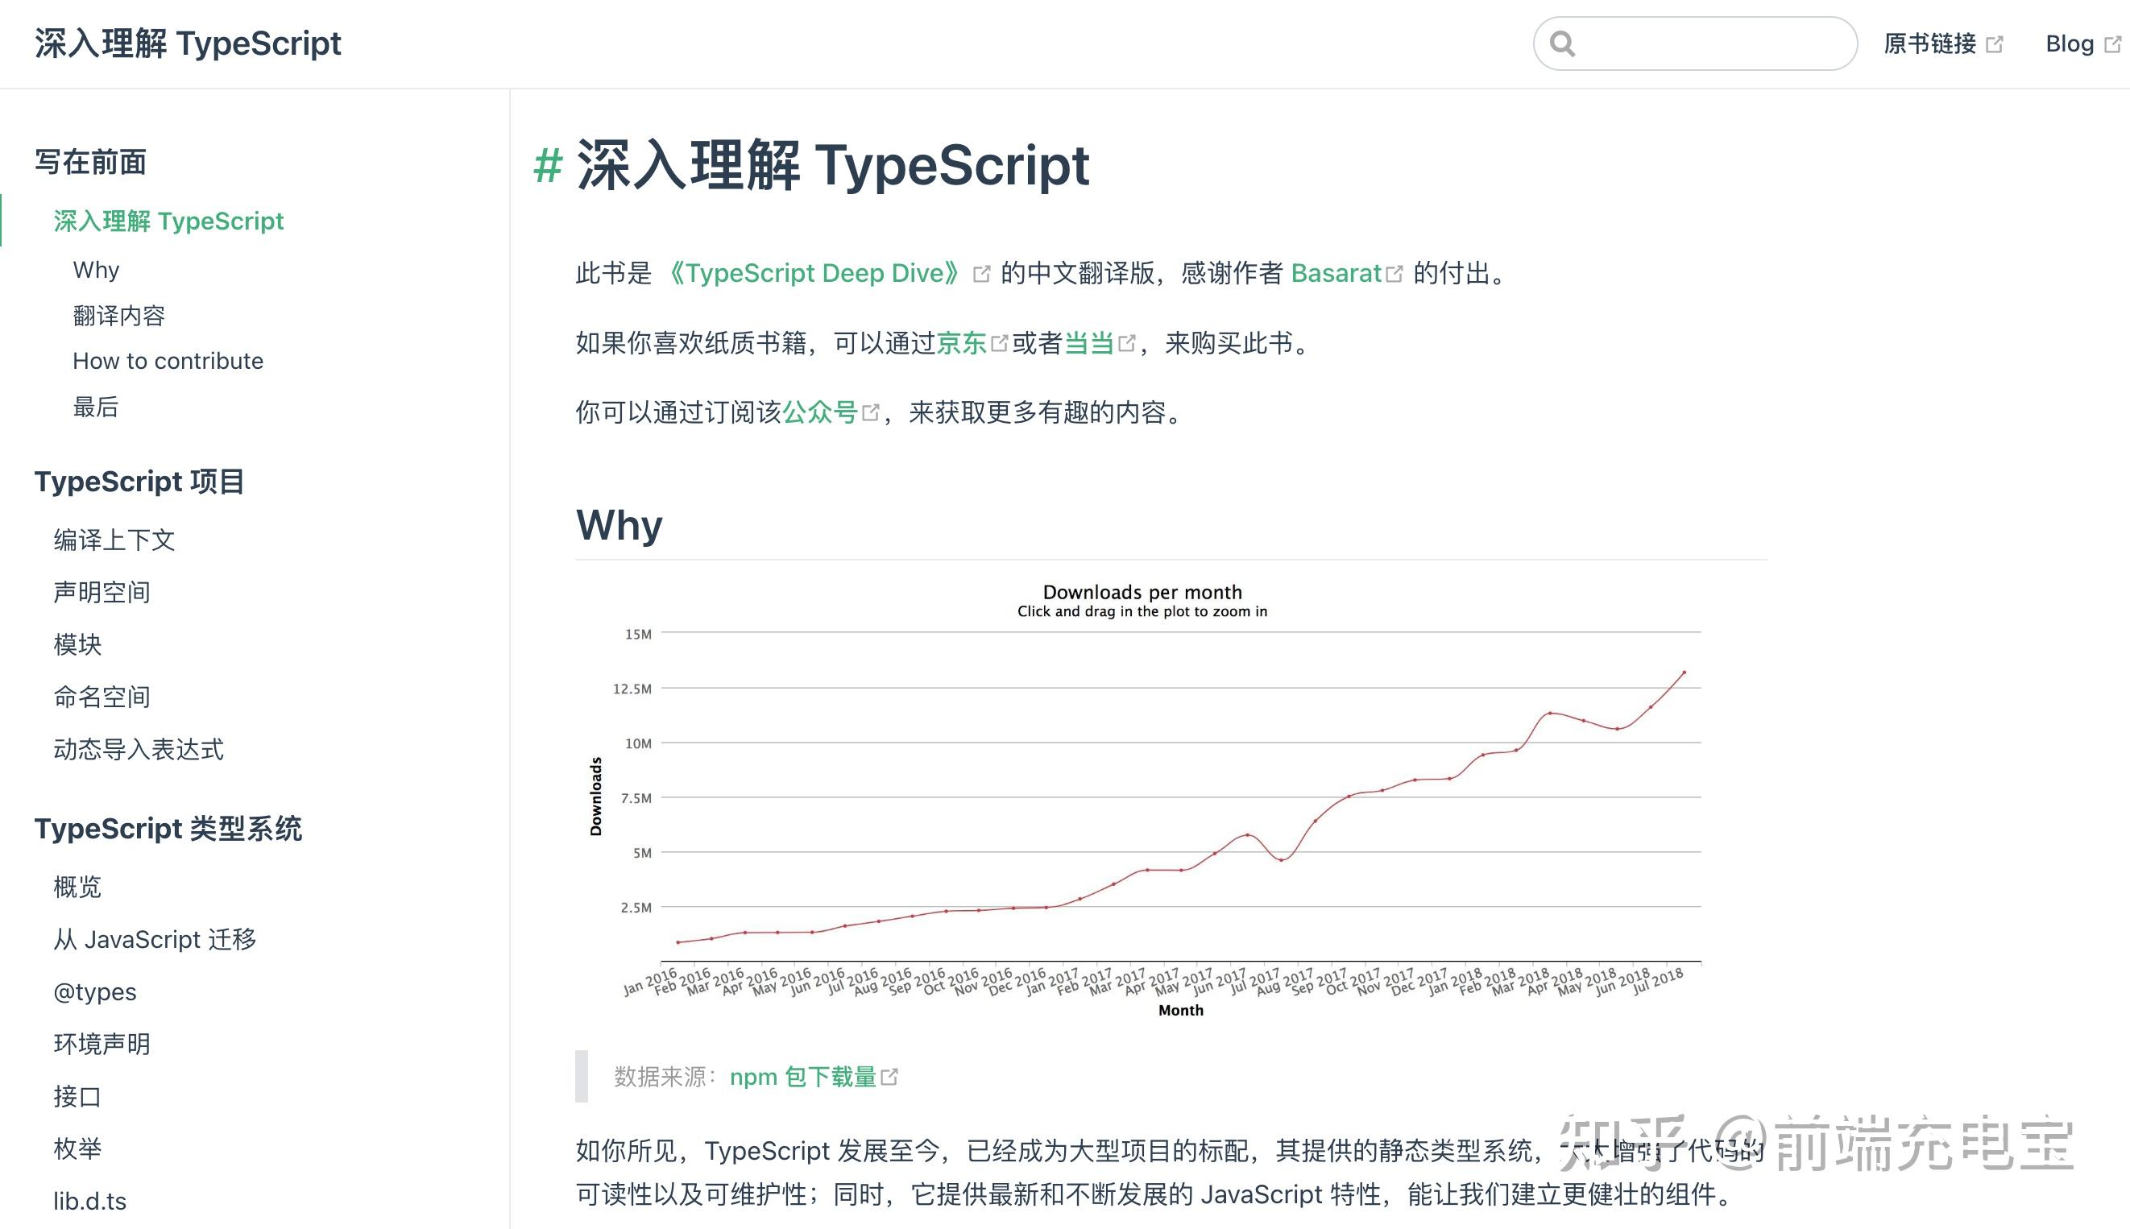Click the external link icon after npm 包下载量
Image resolution: width=2130 pixels, height=1229 pixels.
tap(892, 1075)
